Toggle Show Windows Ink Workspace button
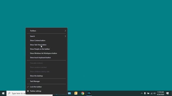 pos(46,53)
